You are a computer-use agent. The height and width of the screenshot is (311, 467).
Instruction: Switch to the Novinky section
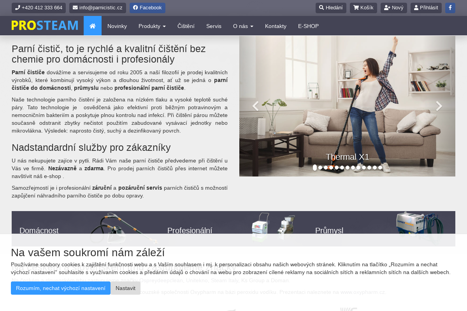pos(117,26)
